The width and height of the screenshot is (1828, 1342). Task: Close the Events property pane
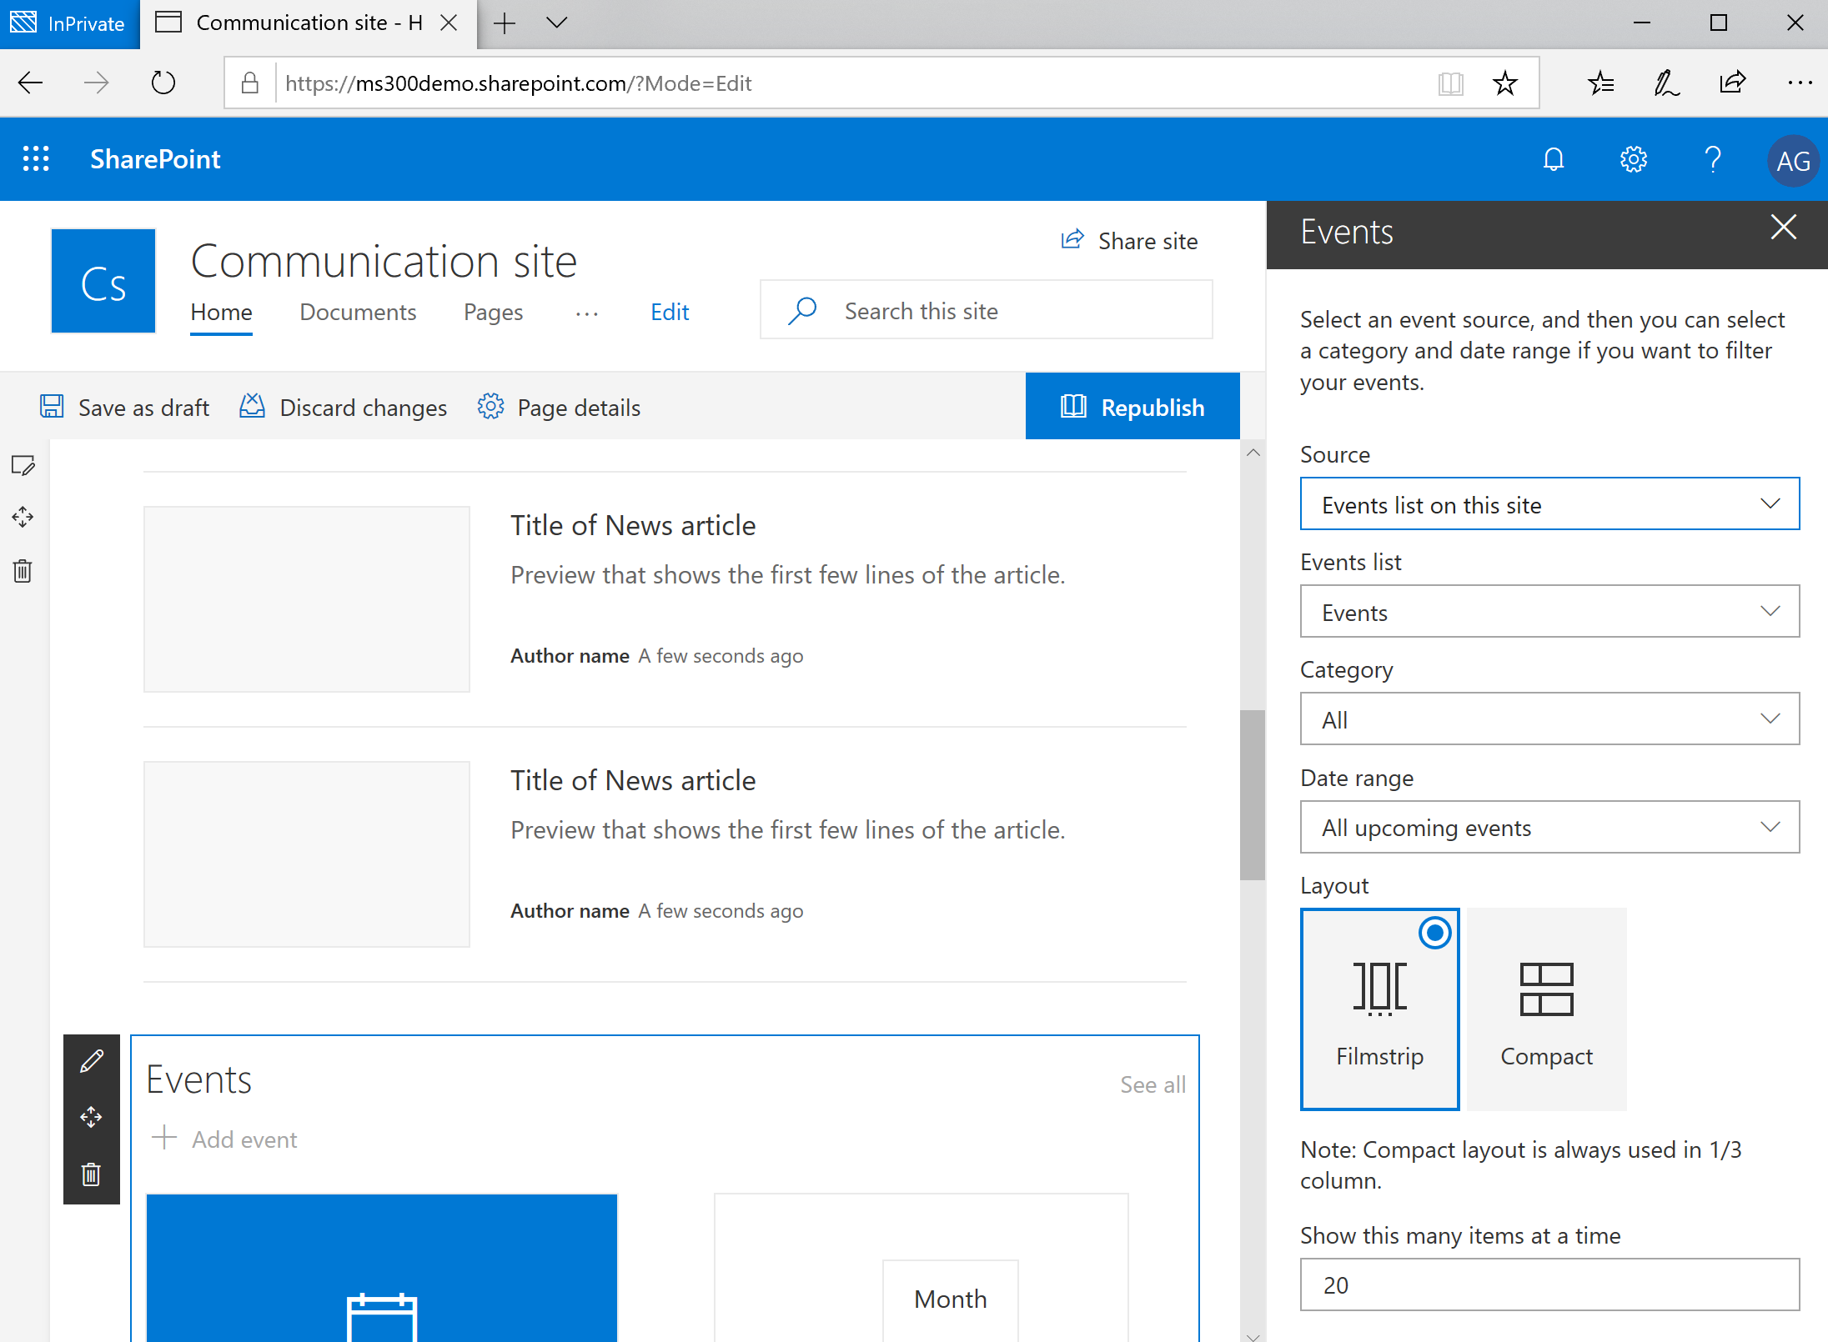point(1784,227)
